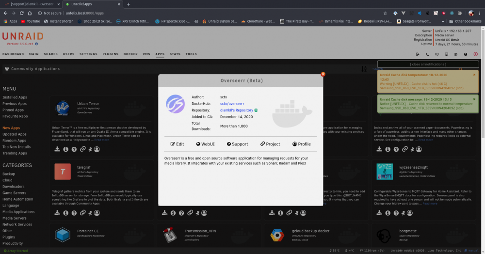This screenshot has width=485, height=254.
Task: Open the terminal icon in Unraid header
Action: click(427, 54)
